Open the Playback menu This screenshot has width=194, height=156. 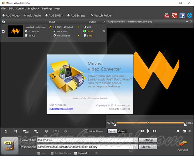point(34,8)
